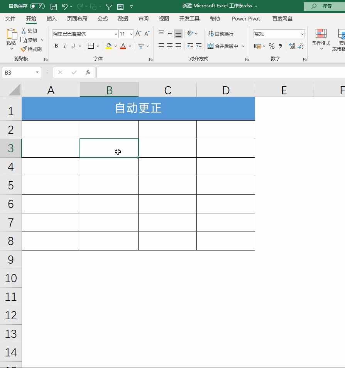Screen dimensions: 345x368
Task: Click the Insert Function fx icon
Action: tap(88, 72)
